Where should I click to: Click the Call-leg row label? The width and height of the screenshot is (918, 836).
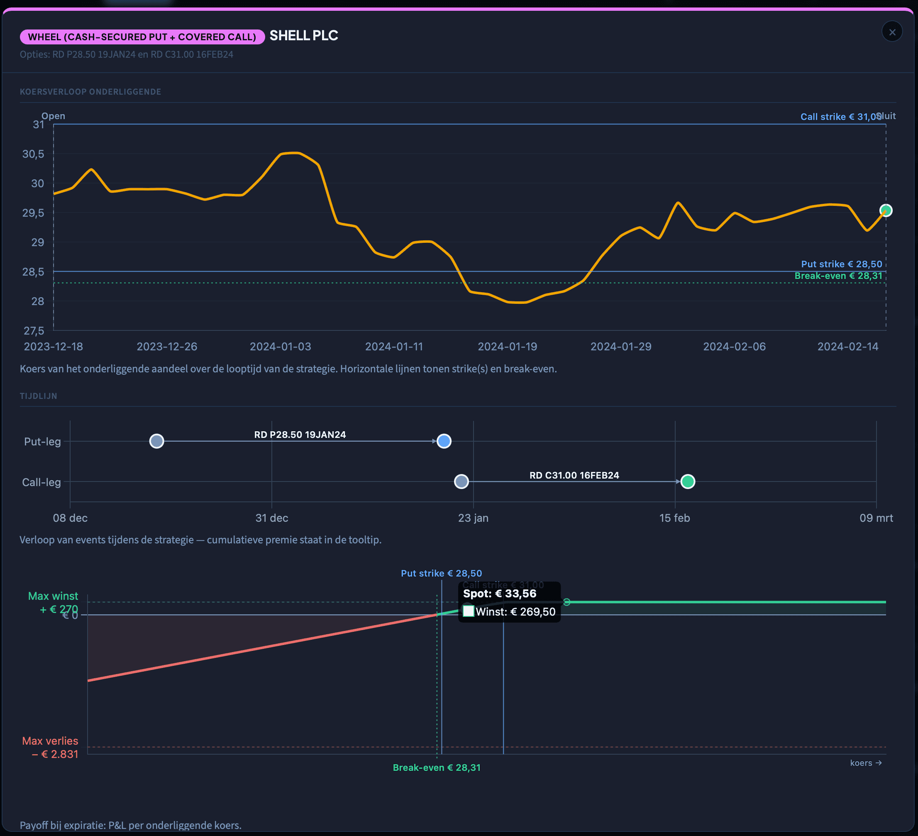tap(42, 482)
